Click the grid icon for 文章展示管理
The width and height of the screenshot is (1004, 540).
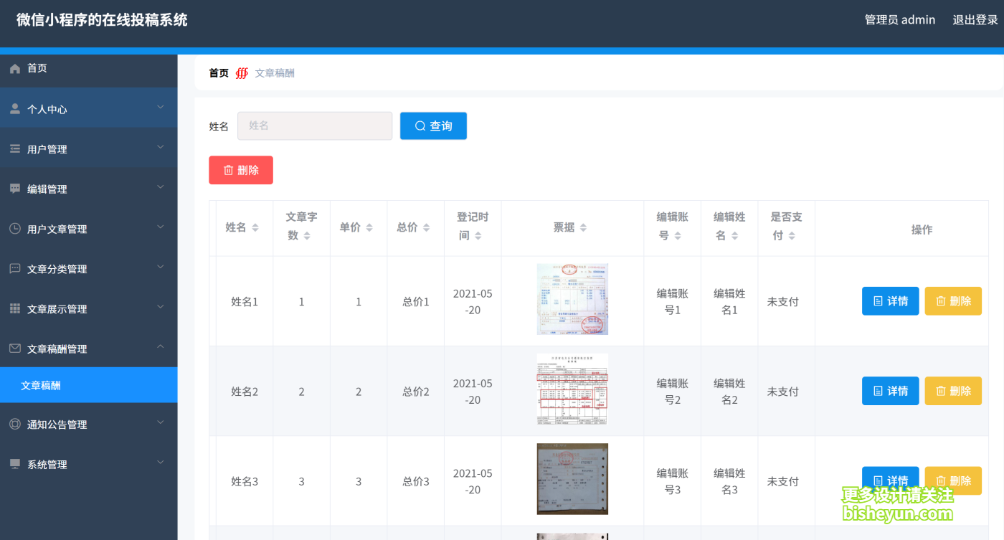(15, 309)
